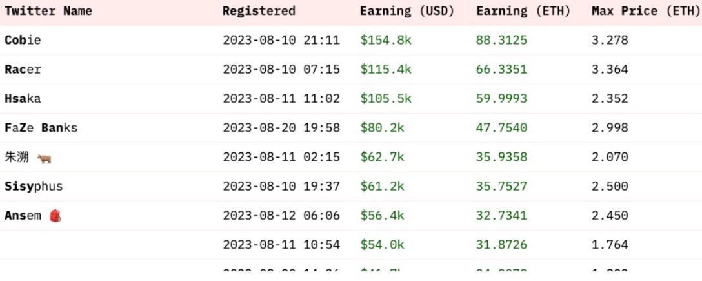Image resolution: width=702 pixels, height=281 pixels.
Task: Select the Hsaka name entry
Action: pos(23,98)
